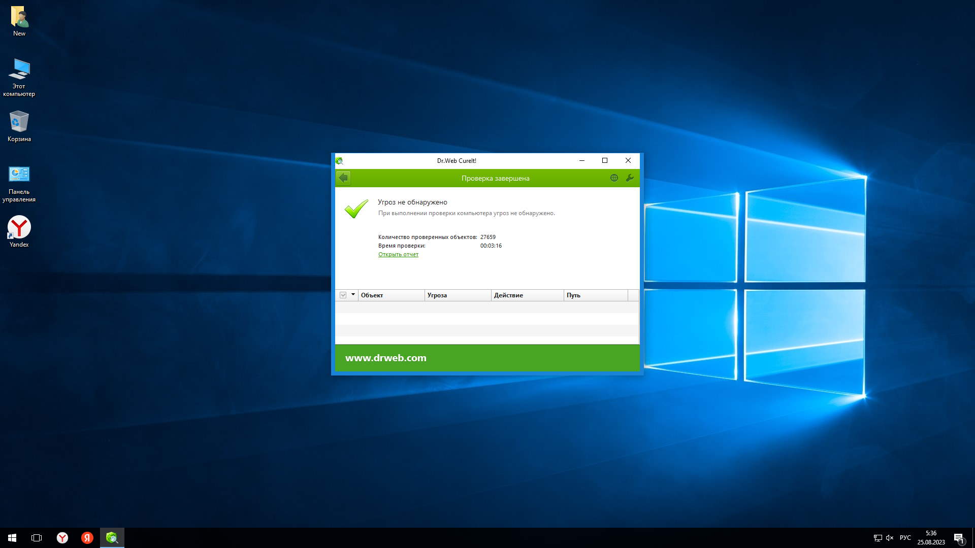This screenshot has height=548, width=975.
Task: Toggle the muted volume tray icon
Action: point(890,538)
